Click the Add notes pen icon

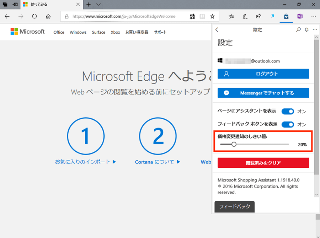click(245, 16)
